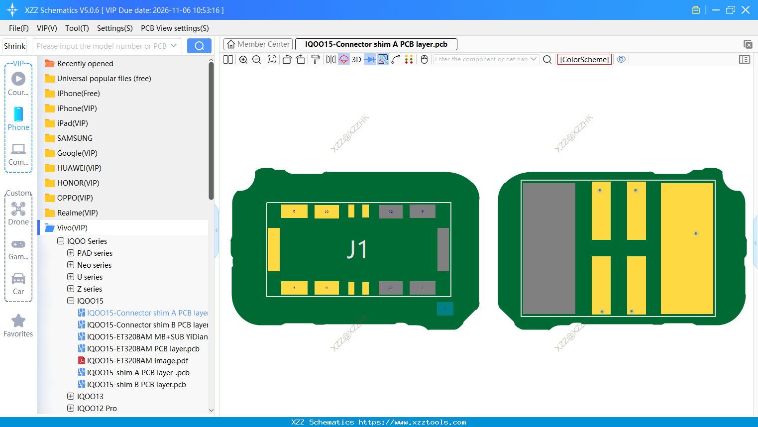Expand the Neo series tree node
Image resolution: width=758 pixels, height=427 pixels.
[x=70, y=265]
